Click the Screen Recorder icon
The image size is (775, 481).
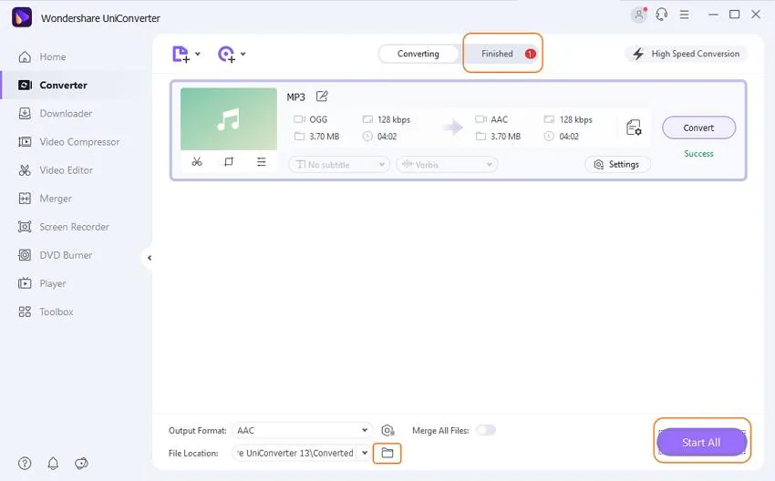click(x=25, y=227)
